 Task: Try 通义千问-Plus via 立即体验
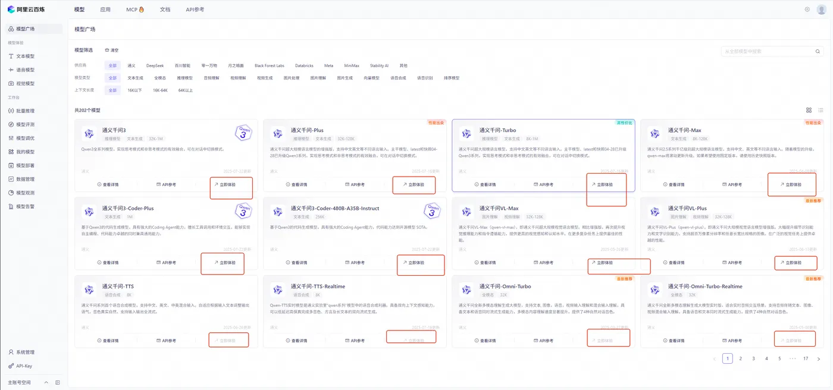click(414, 184)
